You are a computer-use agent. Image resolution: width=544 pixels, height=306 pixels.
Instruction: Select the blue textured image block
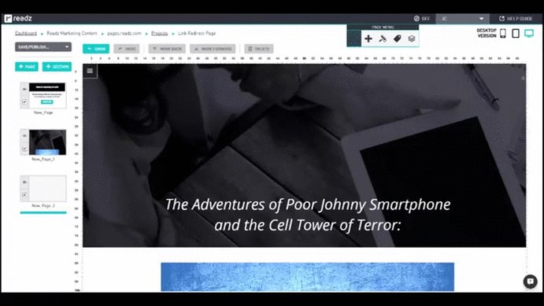tap(307, 277)
